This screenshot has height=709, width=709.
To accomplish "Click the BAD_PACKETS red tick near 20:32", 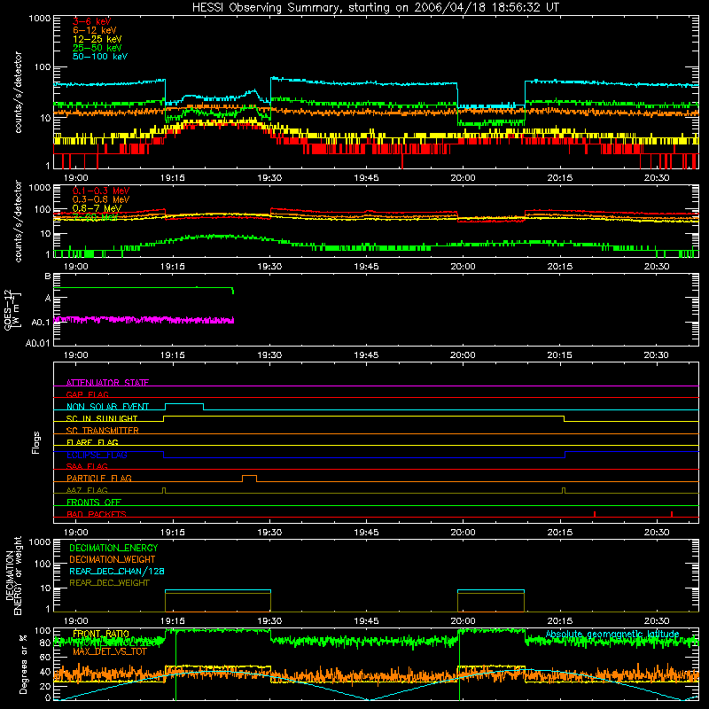I will [672, 514].
